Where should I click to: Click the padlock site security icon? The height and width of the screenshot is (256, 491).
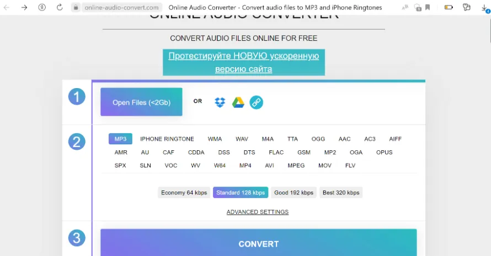[x=76, y=8]
